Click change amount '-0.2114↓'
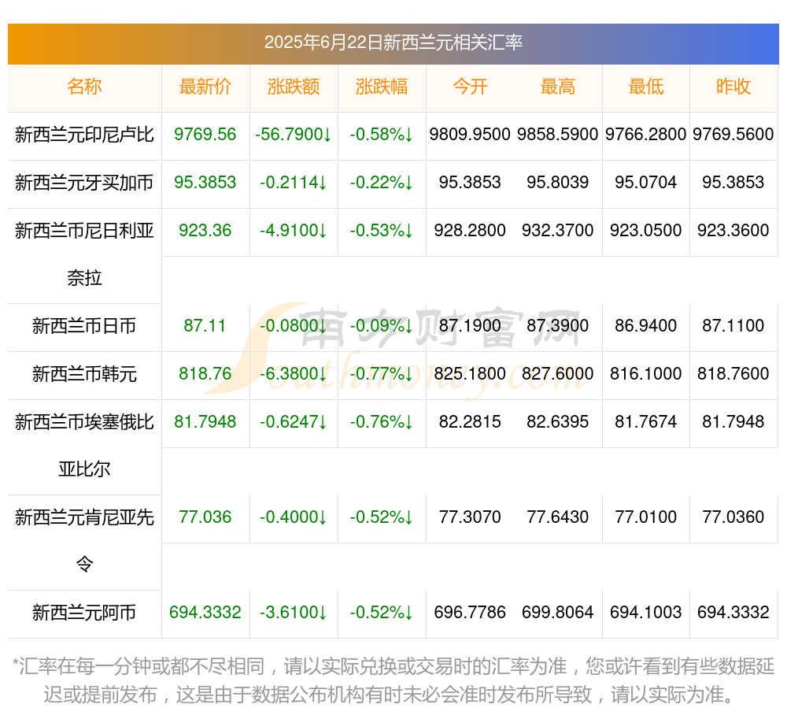The height and width of the screenshot is (719, 787). pos(294,183)
